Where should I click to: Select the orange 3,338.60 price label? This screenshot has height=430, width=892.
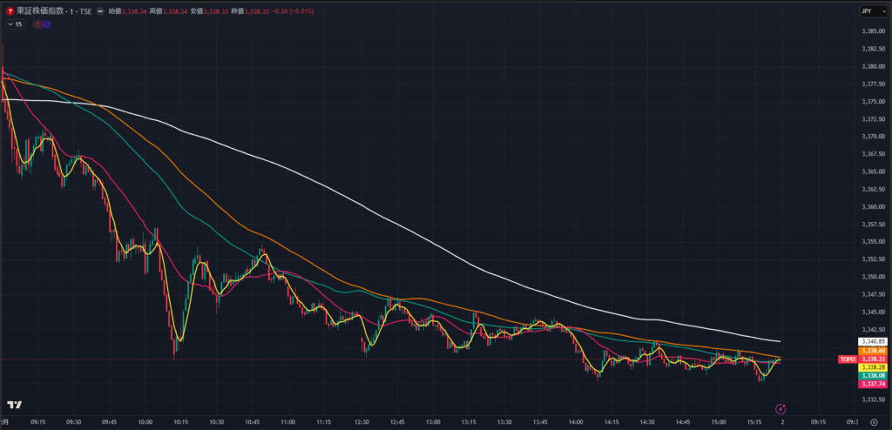click(x=874, y=350)
